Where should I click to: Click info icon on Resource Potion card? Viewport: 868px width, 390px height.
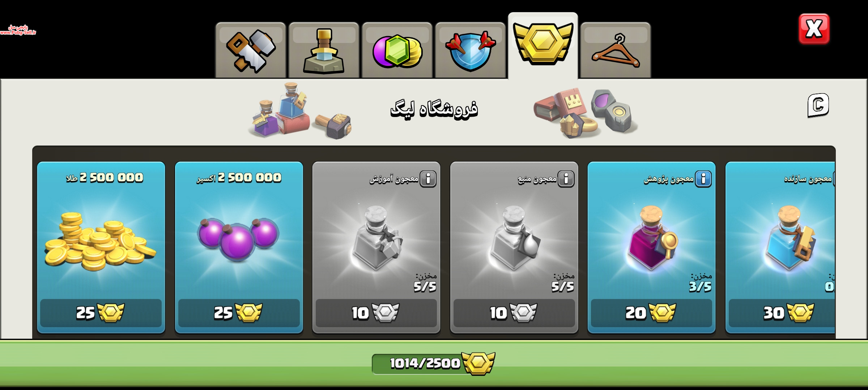tap(566, 179)
